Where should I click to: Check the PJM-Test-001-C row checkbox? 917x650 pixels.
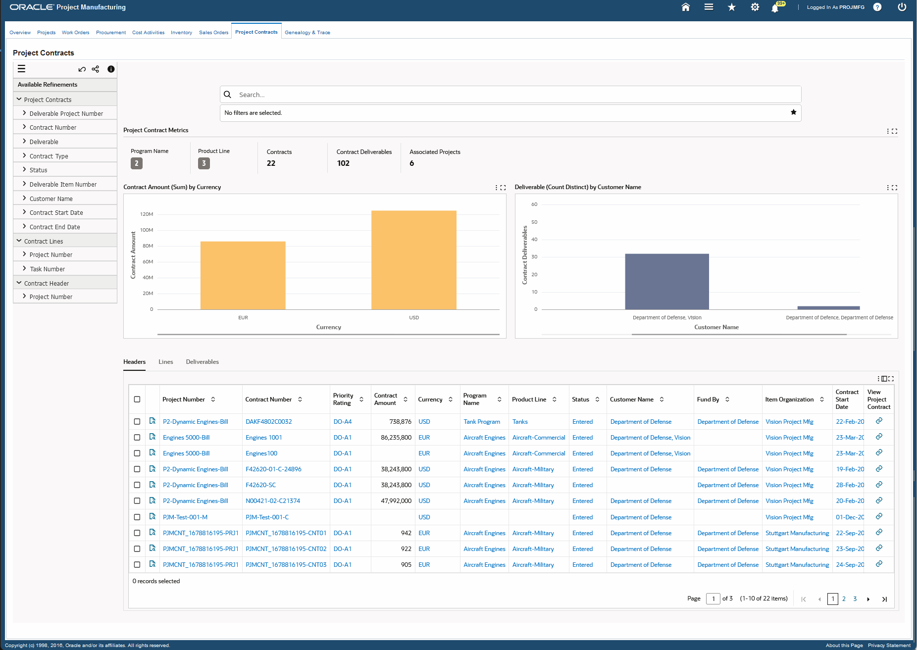point(137,517)
